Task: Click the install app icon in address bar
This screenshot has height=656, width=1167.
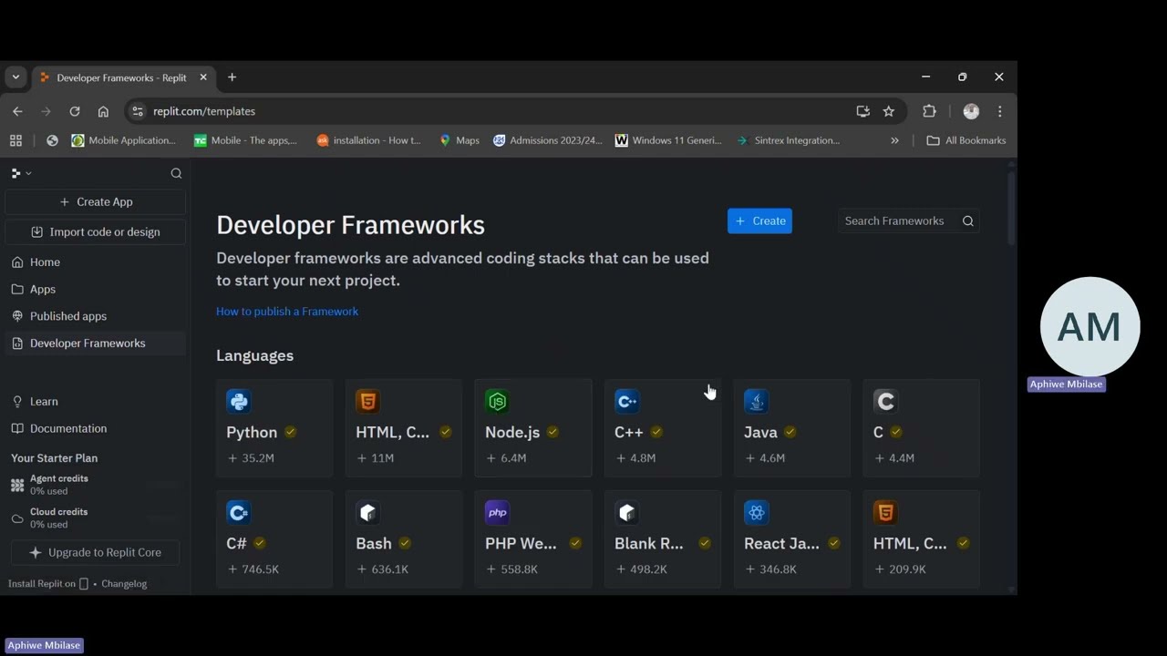Action: coord(862,111)
